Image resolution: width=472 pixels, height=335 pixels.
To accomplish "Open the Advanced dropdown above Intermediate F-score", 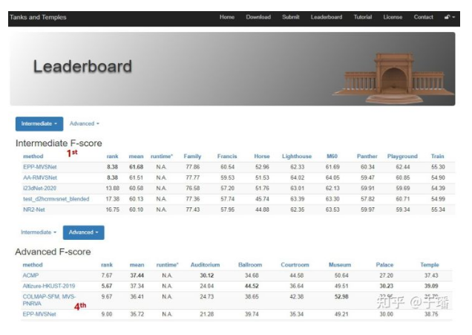I will click(x=84, y=123).
